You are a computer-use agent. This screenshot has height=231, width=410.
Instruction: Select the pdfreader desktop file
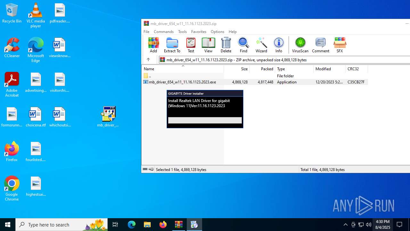[x=60, y=13]
